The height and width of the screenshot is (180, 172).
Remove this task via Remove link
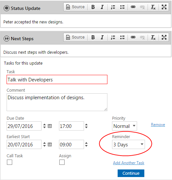[x=158, y=125]
